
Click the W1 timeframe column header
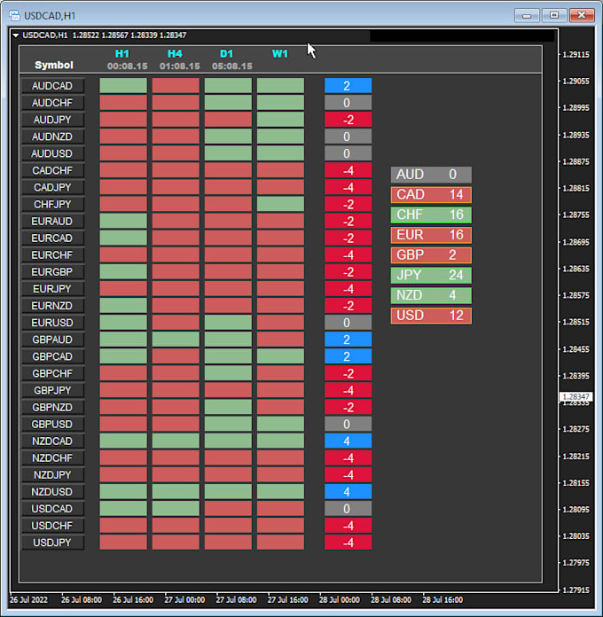click(280, 53)
